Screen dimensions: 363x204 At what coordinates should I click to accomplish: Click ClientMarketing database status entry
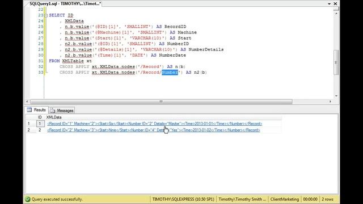(x=285, y=199)
